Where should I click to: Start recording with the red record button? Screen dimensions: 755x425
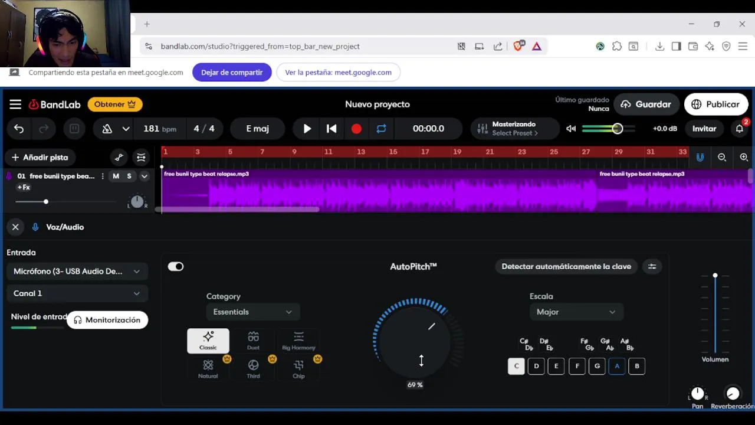click(356, 129)
